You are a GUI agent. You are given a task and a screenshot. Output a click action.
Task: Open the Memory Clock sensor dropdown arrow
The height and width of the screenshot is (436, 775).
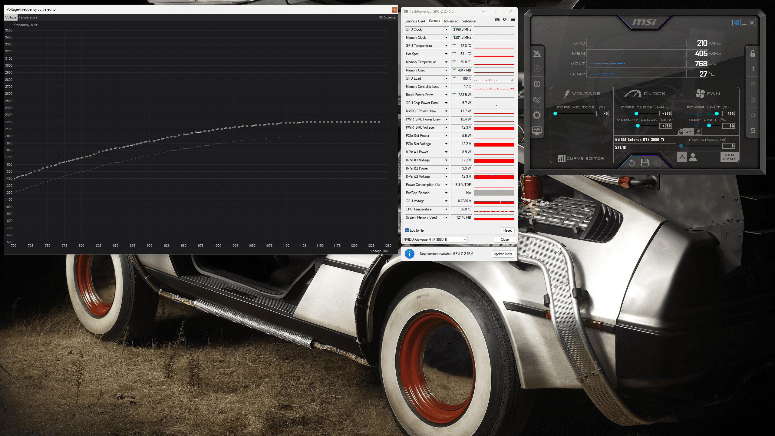[x=446, y=38]
